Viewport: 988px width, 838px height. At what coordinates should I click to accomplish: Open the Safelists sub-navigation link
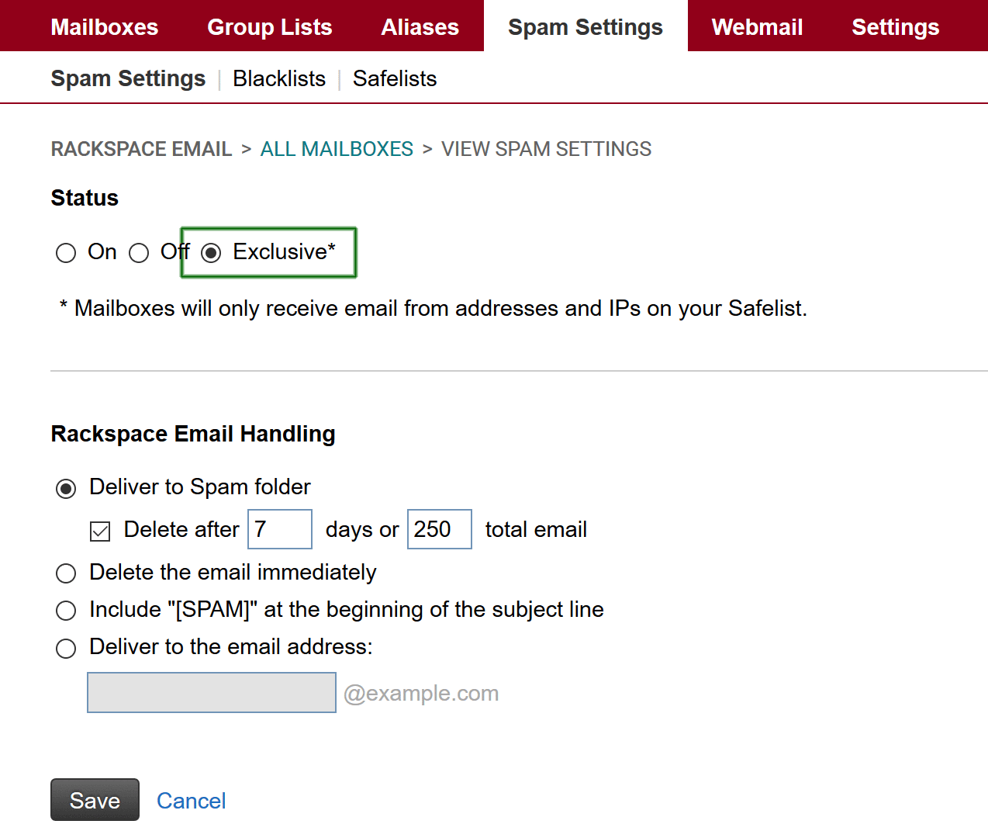click(394, 78)
